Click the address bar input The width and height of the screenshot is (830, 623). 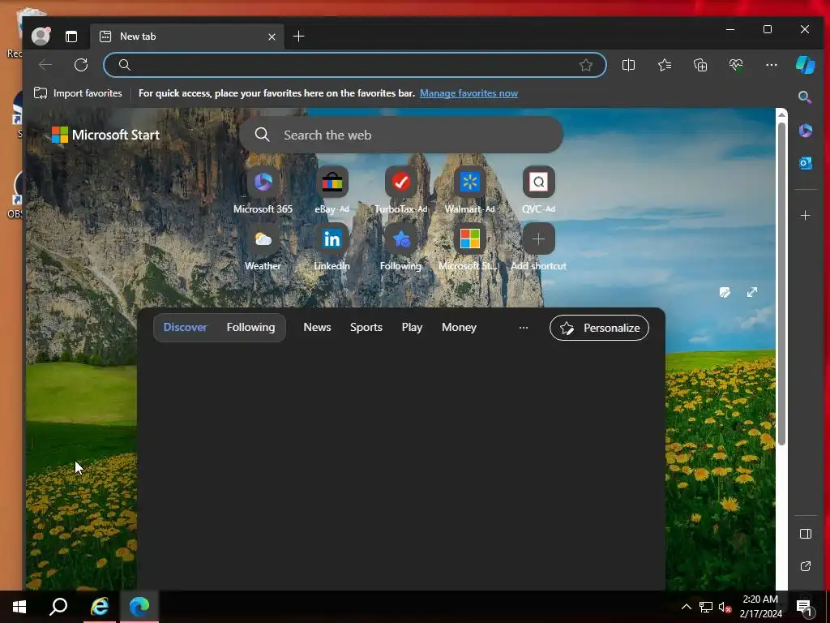tap(355, 65)
